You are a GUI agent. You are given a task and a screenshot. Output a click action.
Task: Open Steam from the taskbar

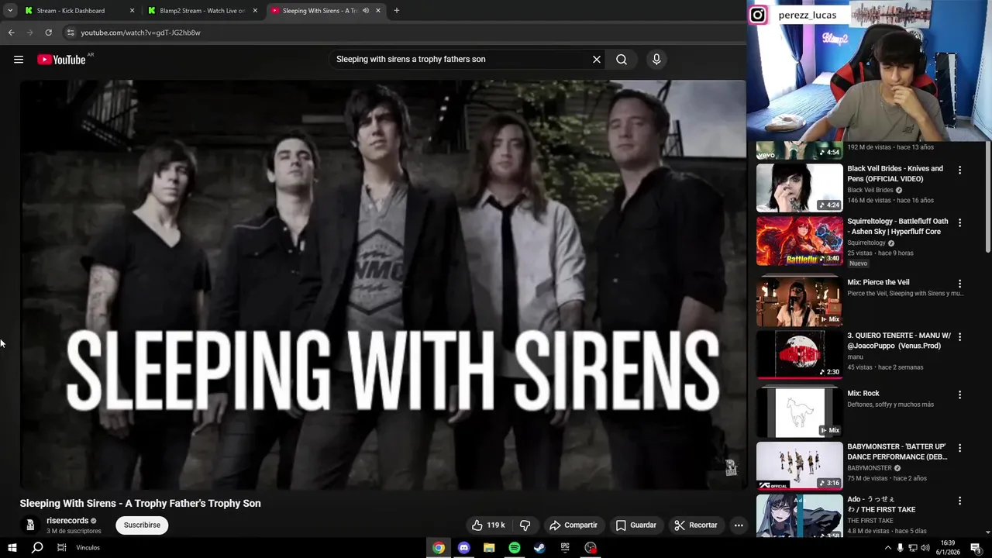pos(539,548)
